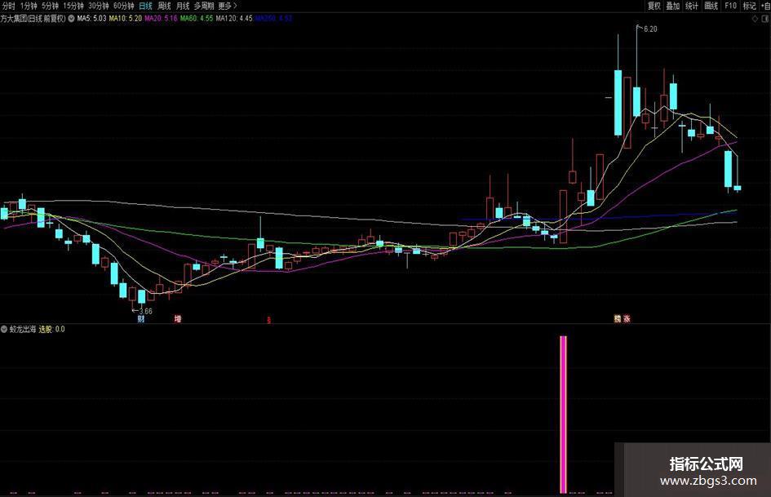Switch to the 月线 monthly chart
Screen dimensions: 771x497
(183, 6)
